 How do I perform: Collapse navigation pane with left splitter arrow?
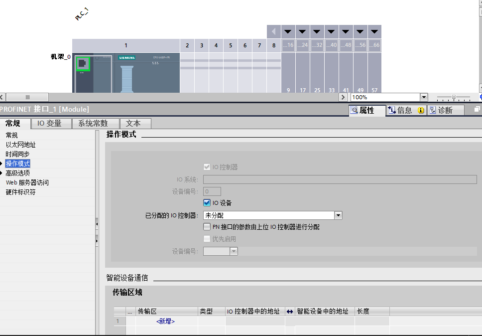97,224
